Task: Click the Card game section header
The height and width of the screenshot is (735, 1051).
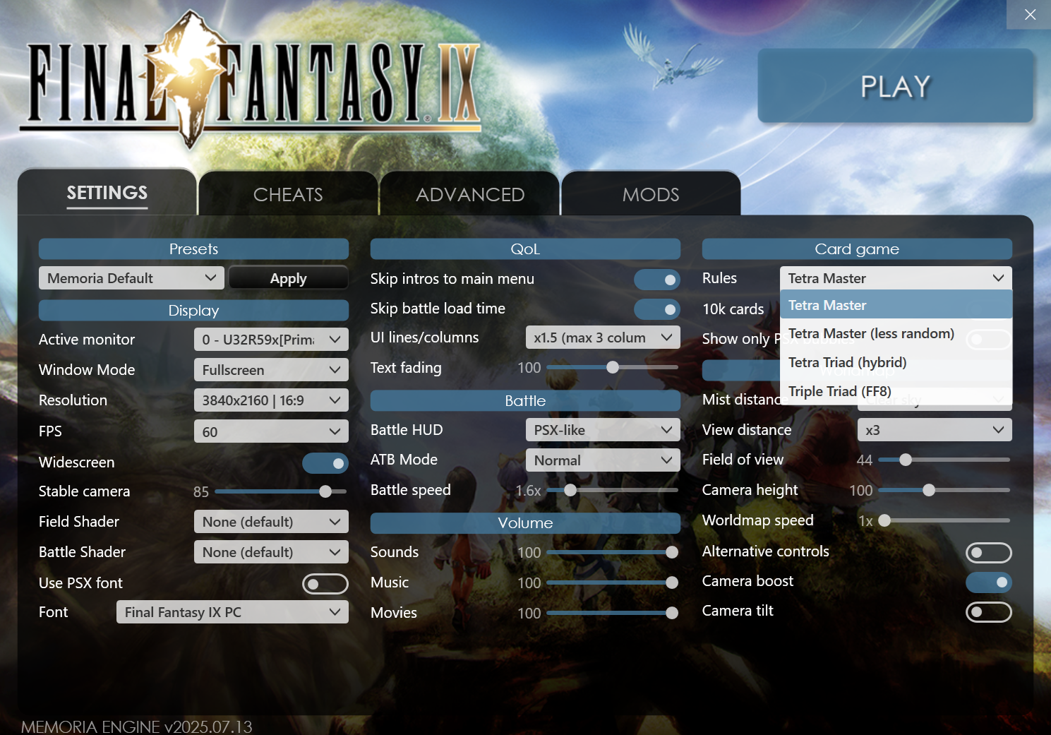Action: pos(857,249)
